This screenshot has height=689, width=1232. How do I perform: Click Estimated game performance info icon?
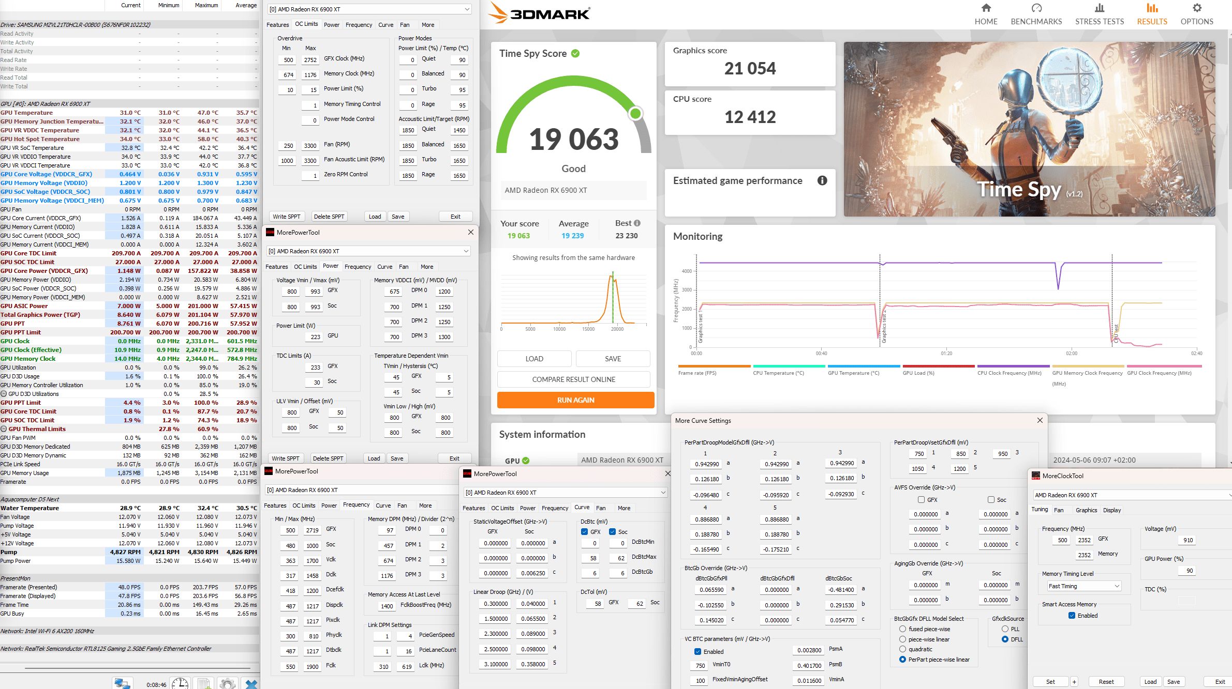coord(822,180)
